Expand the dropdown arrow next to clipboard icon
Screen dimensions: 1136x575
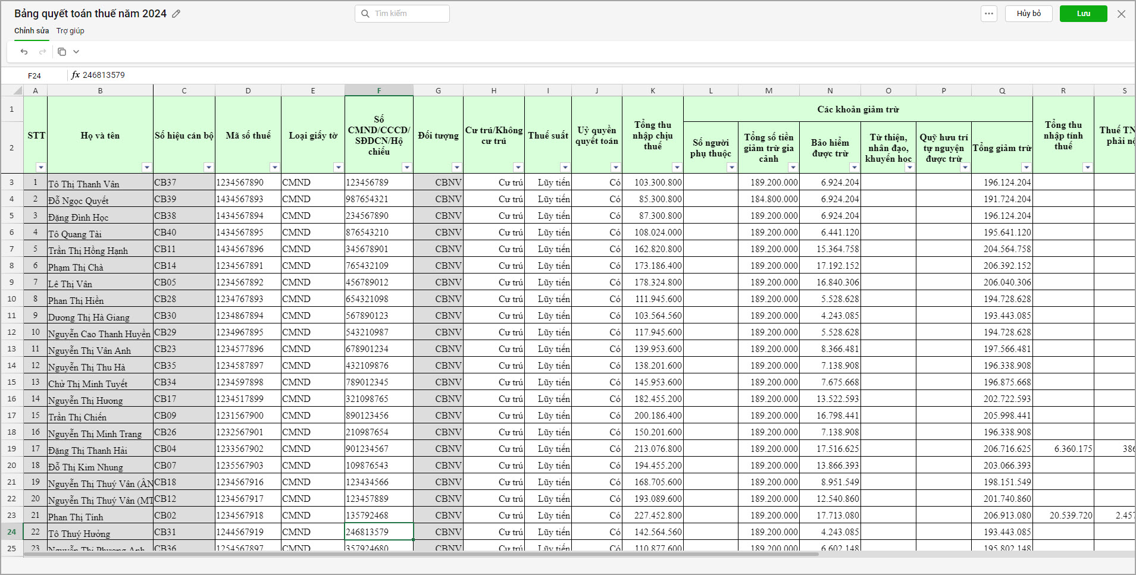pyautogui.click(x=76, y=52)
